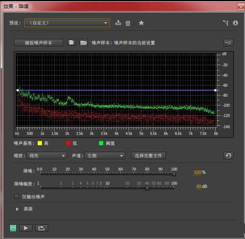Open the 预设 (自定义) preset dropdown
This screenshot has height=239, width=245.
pyautogui.click(x=67, y=23)
